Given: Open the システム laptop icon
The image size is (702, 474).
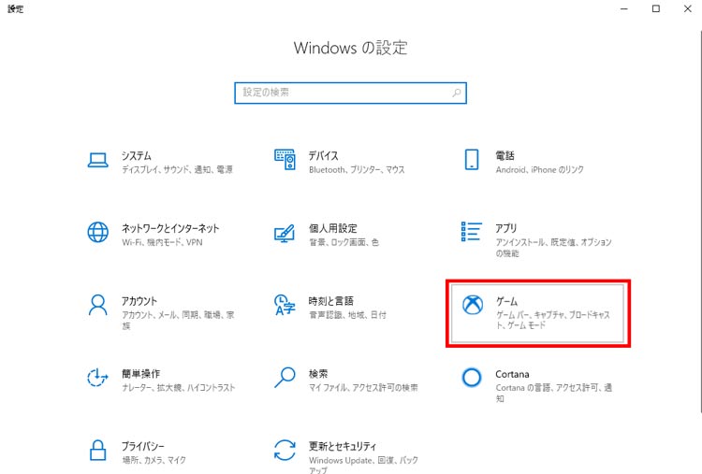Looking at the screenshot, I should [x=97, y=160].
